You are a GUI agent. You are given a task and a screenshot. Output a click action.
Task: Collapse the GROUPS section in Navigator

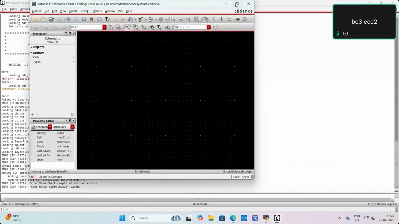[x=31, y=53]
